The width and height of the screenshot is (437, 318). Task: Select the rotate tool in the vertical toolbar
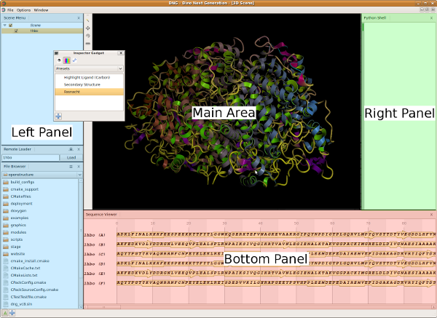(x=88, y=36)
